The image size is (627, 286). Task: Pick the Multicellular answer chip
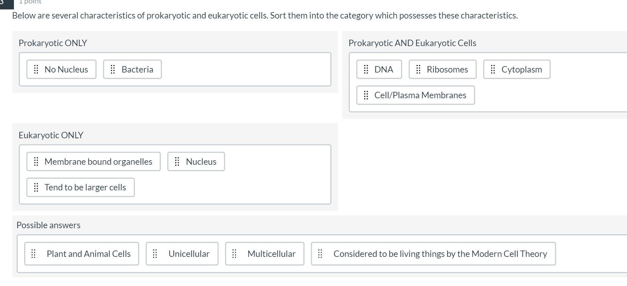click(x=271, y=254)
